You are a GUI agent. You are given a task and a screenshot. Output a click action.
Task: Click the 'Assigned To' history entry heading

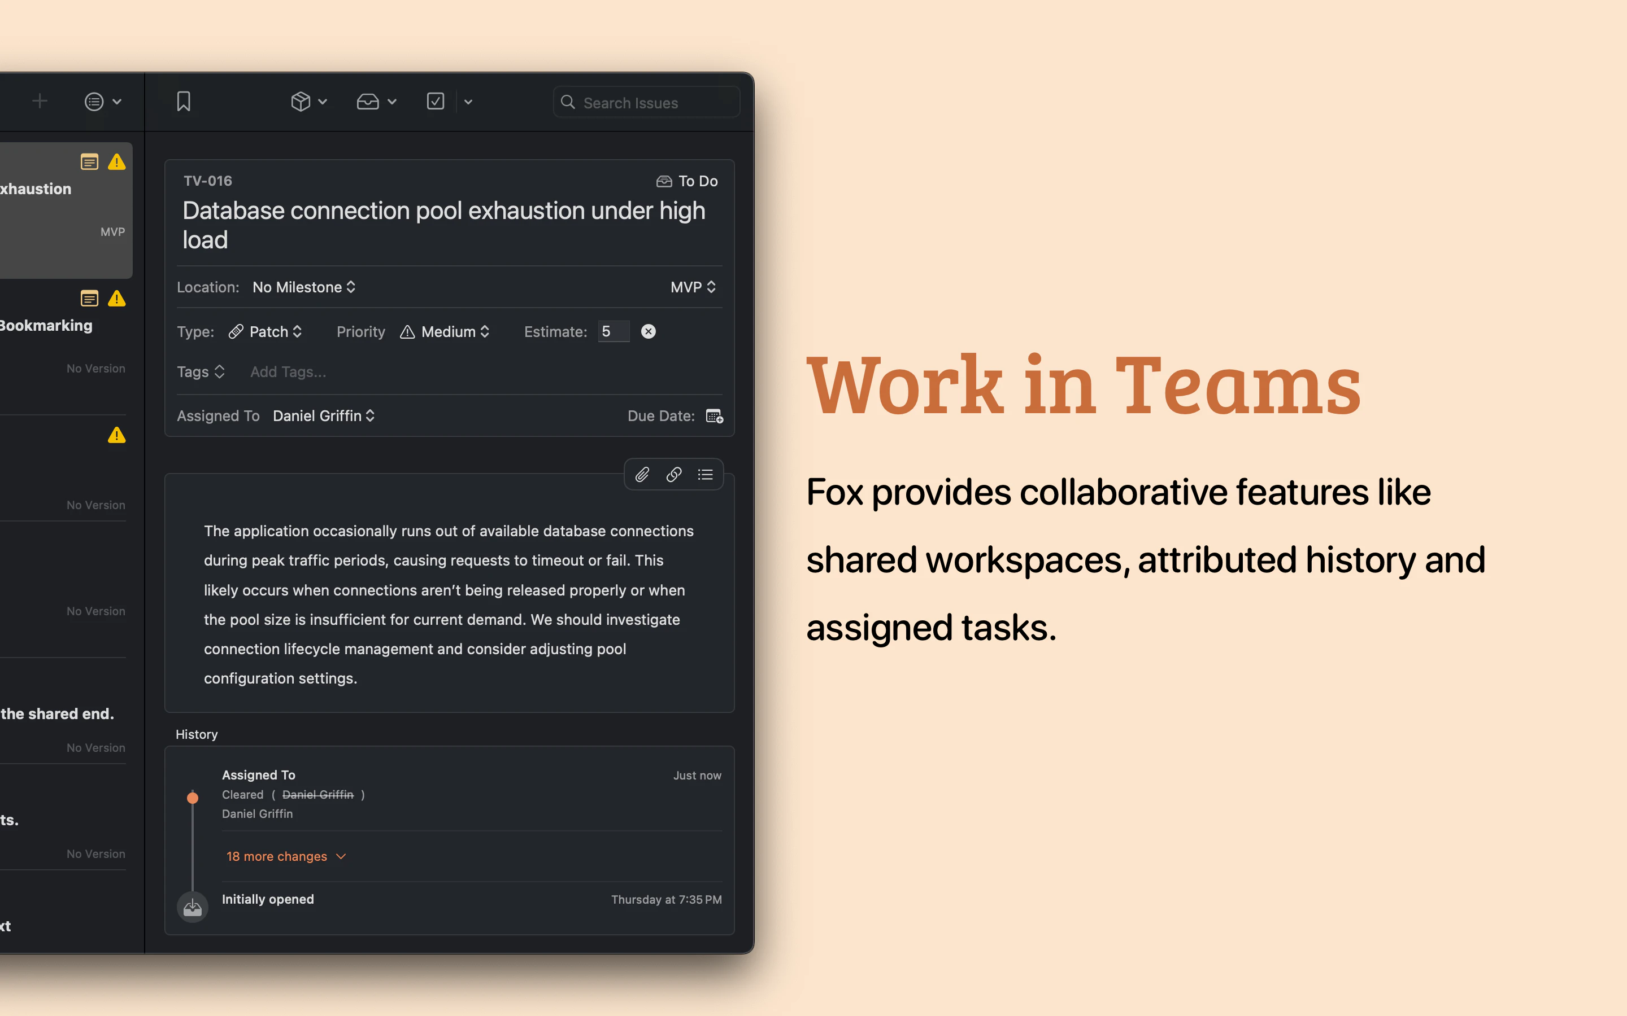259,775
